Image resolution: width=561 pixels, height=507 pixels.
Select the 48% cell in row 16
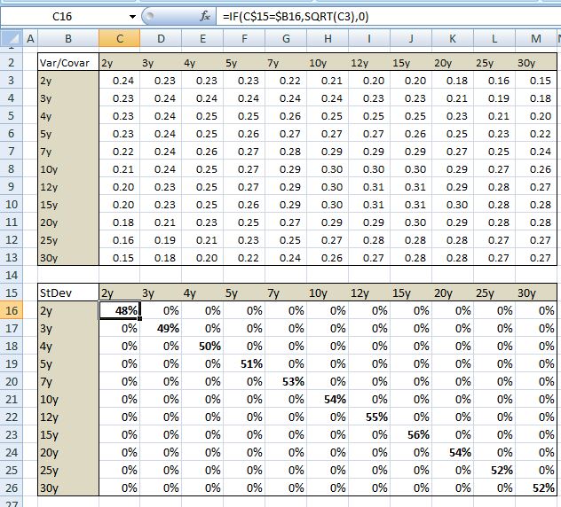(119, 310)
